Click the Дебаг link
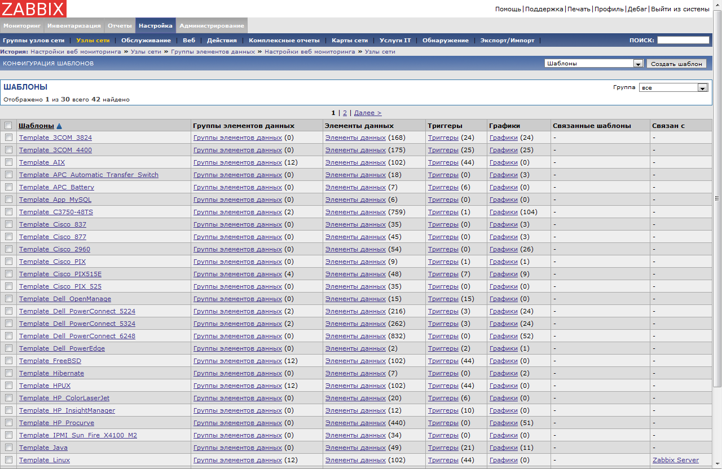 pos(637,9)
